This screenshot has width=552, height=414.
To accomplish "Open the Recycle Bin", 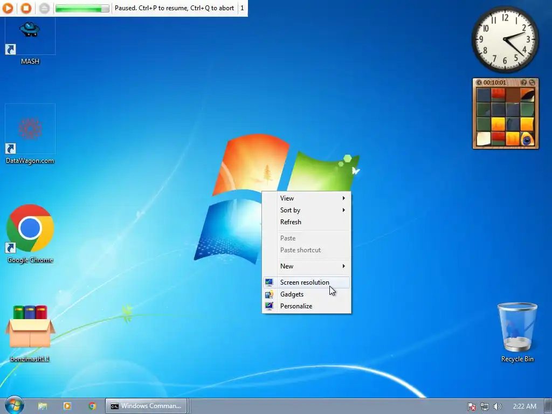I will click(517, 332).
